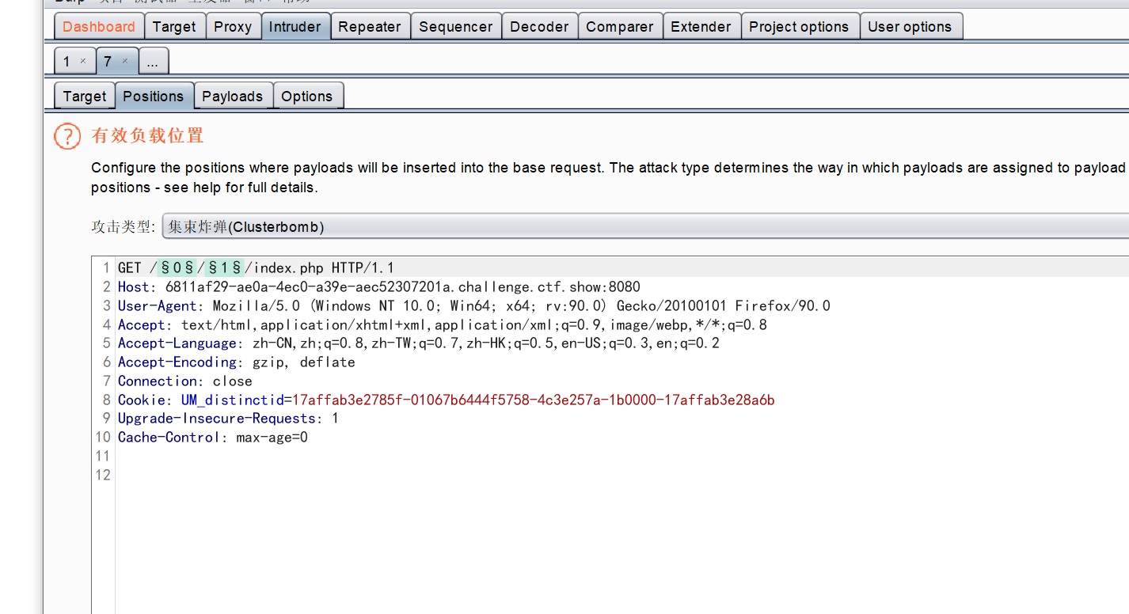Click the UM_distinctid cookie value
Viewport: 1129px width, 614px height.
click(534, 400)
